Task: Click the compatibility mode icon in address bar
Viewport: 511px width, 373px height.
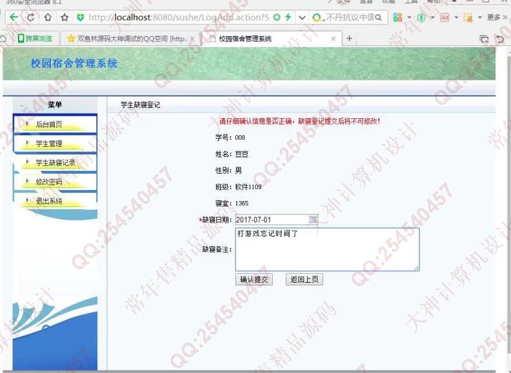Action: coord(277,17)
